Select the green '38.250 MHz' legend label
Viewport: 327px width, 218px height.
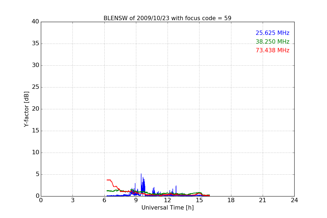point(272,42)
